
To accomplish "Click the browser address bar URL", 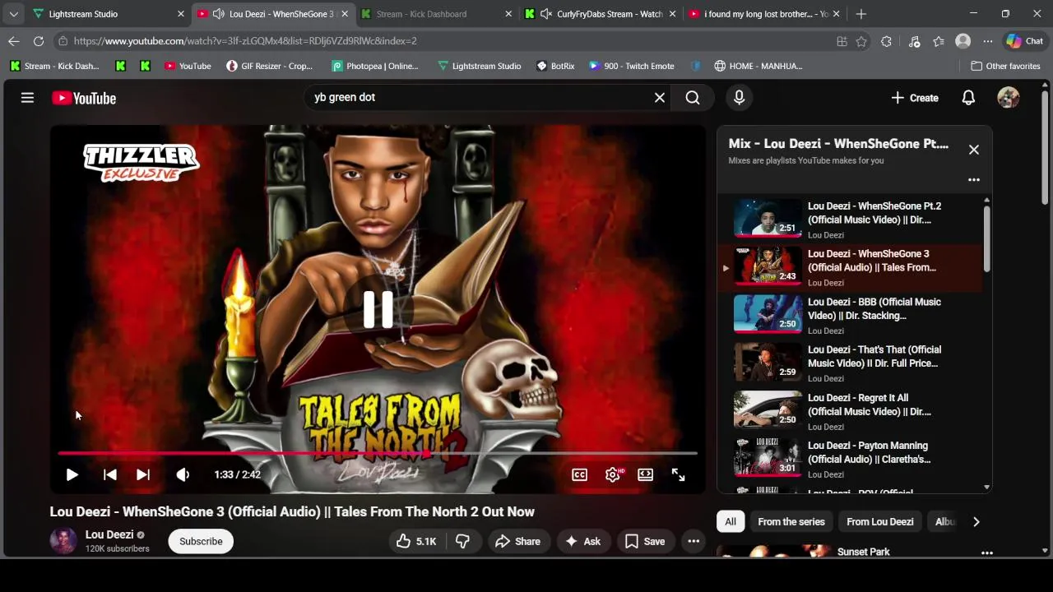I will click(x=245, y=41).
